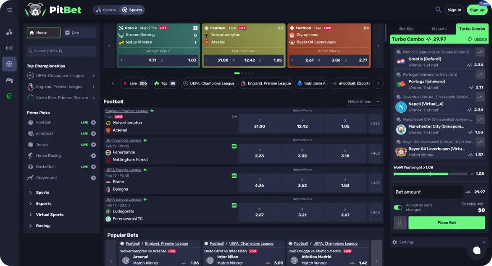
Task: Click the video stream icon on Dota 2 card
Action: pos(195,28)
